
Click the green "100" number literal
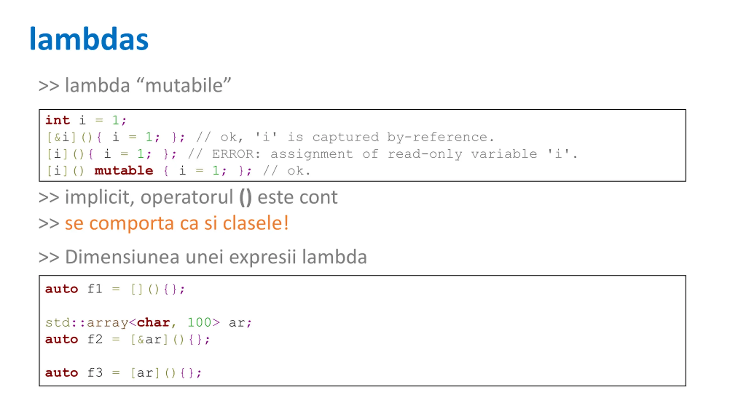199,323
